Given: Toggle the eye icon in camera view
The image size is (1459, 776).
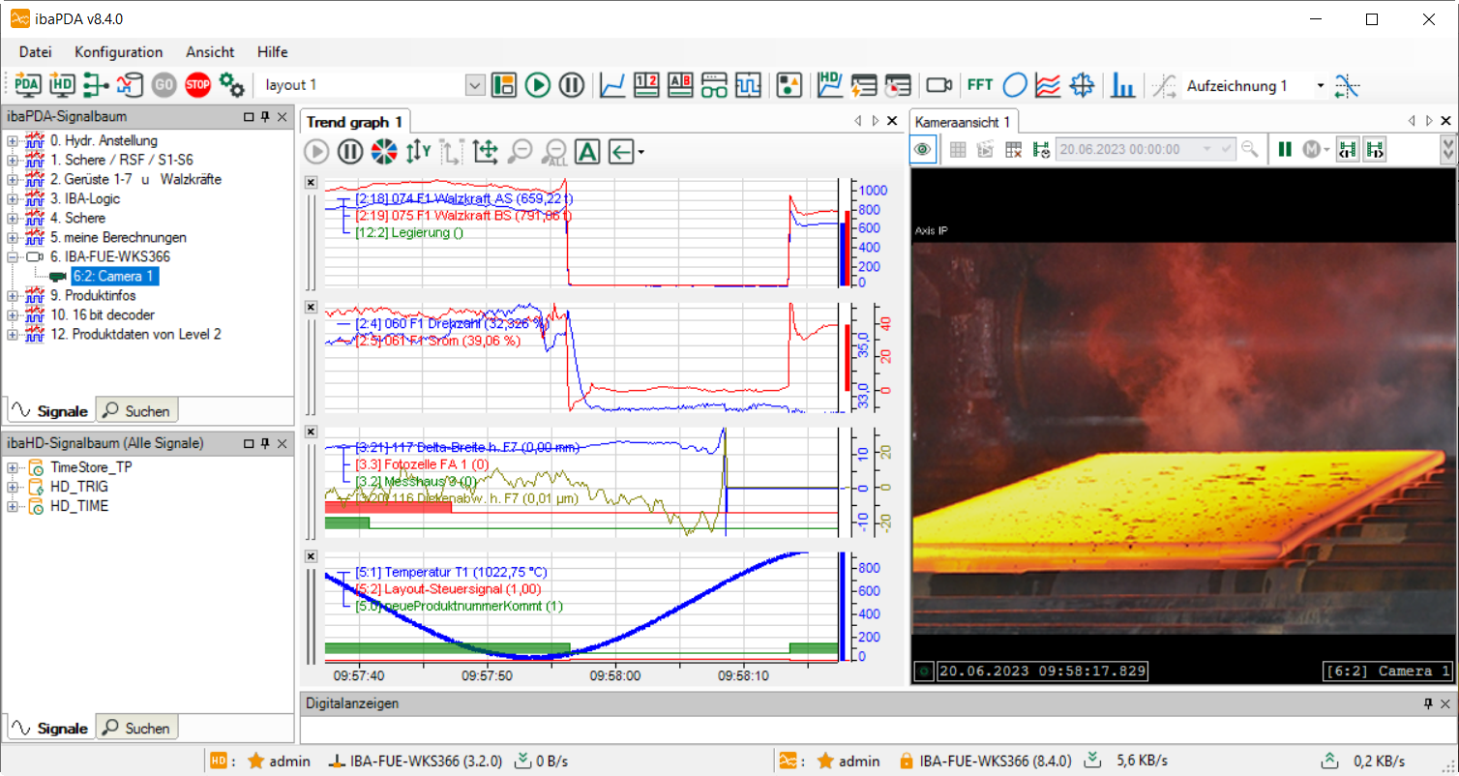Looking at the screenshot, I should [x=923, y=149].
